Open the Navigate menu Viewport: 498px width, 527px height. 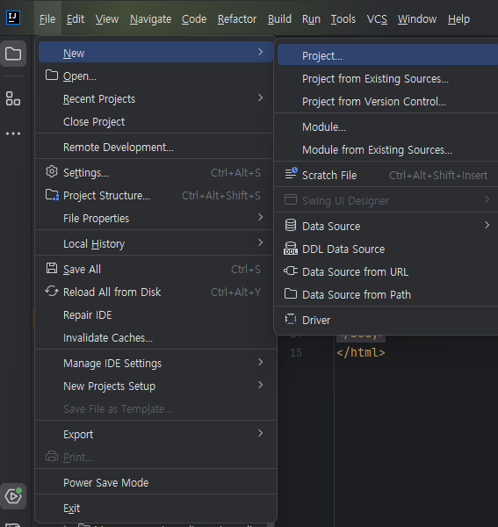[x=150, y=19]
